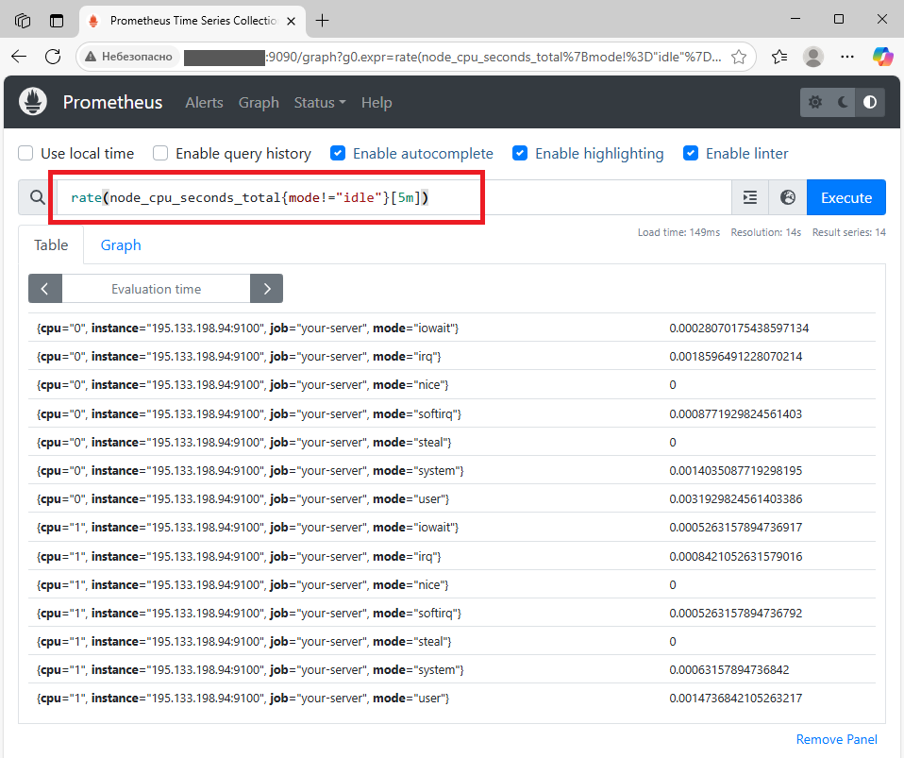
Task: Bookmark this page with the star
Action: pyautogui.click(x=739, y=57)
